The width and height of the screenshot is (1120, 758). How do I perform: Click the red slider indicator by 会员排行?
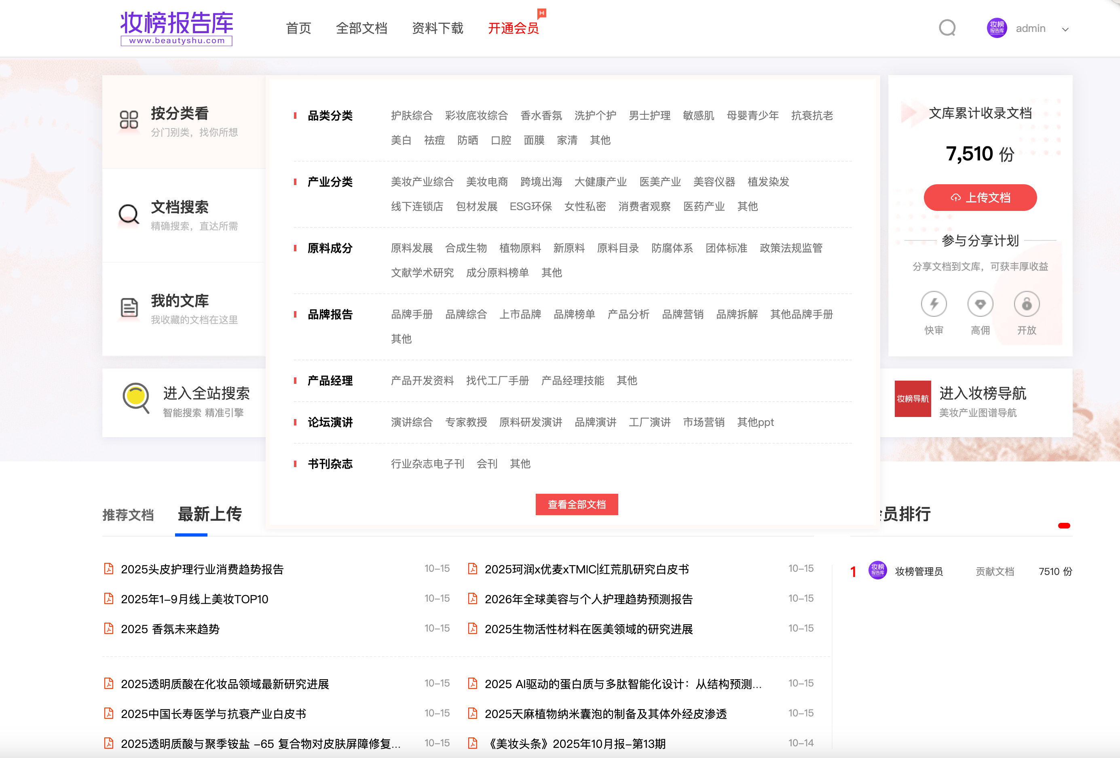(x=1064, y=525)
